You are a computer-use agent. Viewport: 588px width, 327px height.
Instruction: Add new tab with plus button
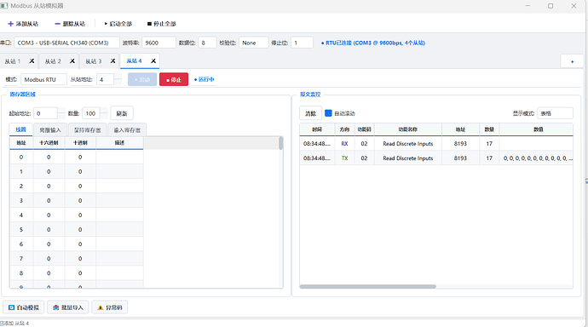[x=572, y=61]
